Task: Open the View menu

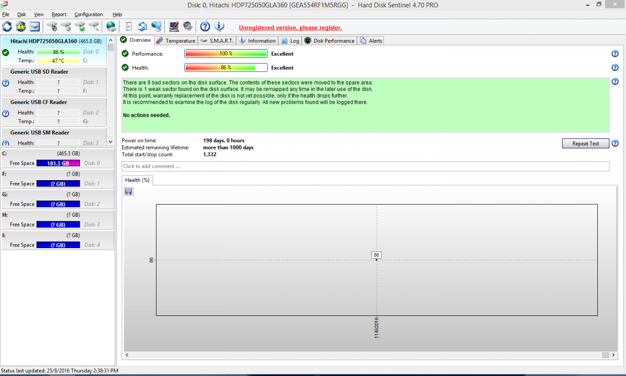Action: pyautogui.click(x=39, y=14)
